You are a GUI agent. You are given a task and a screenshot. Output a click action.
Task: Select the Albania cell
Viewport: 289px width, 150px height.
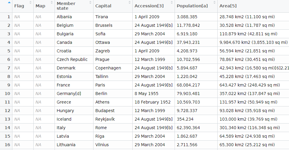pyautogui.click(x=64, y=17)
